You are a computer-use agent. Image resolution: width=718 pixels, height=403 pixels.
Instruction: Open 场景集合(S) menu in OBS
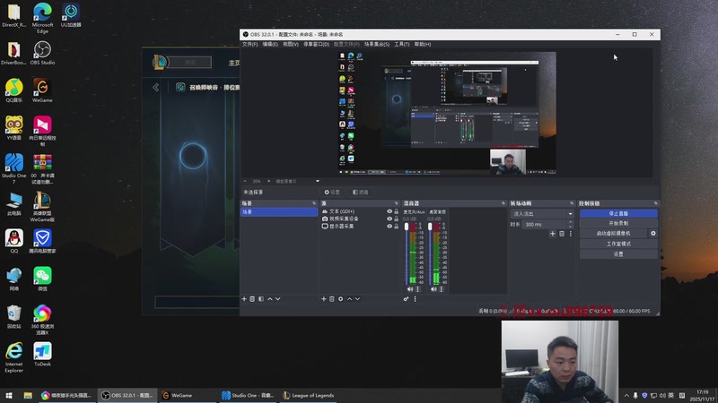377,44
